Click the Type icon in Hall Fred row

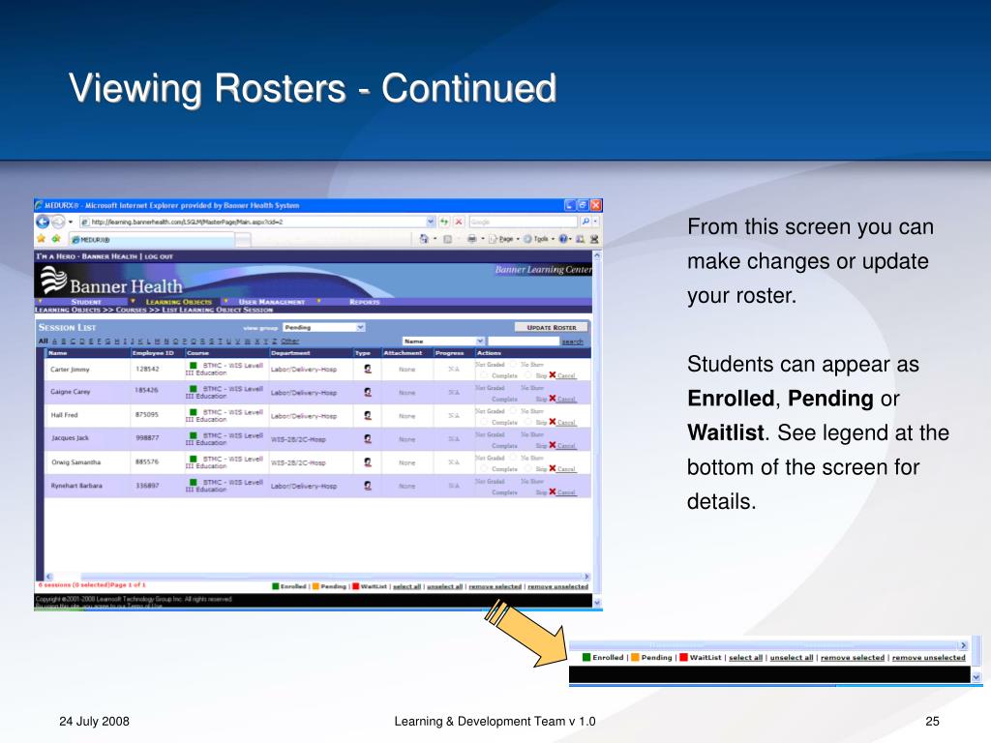pos(368,416)
